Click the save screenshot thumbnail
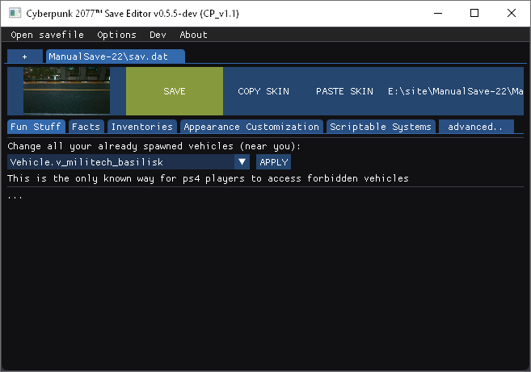531x372 pixels. (66, 90)
